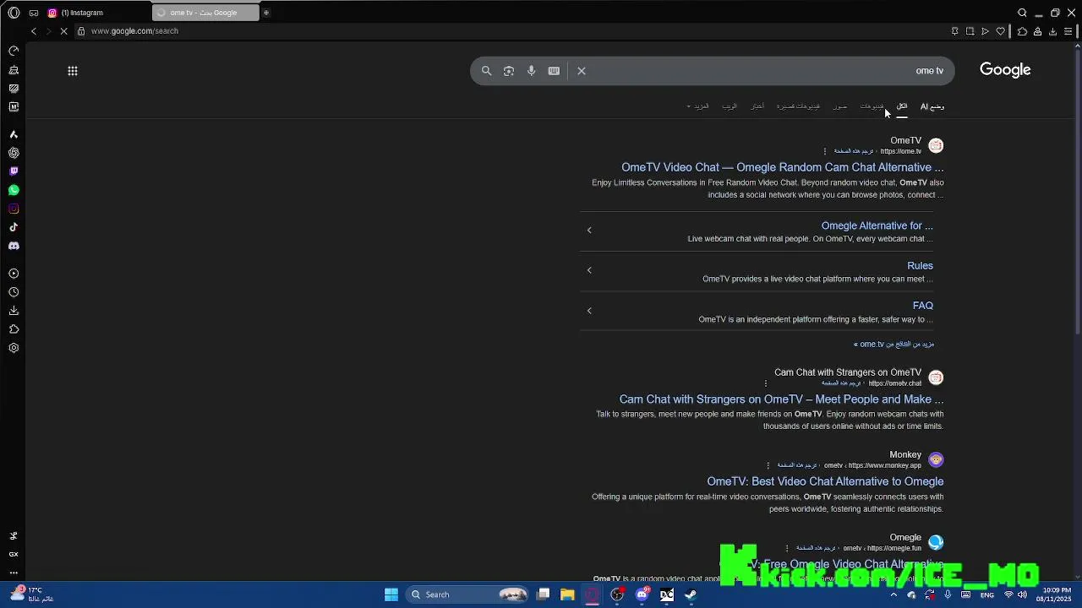The height and width of the screenshot is (608, 1082).
Task: Open Google apps grid
Action: [x=73, y=71]
